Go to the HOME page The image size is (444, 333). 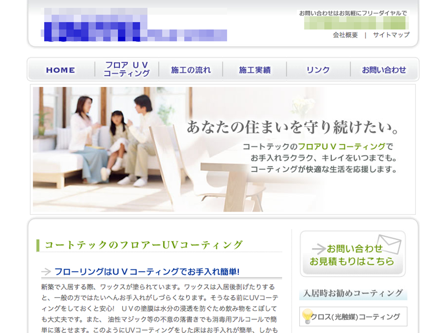click(61, 70)
